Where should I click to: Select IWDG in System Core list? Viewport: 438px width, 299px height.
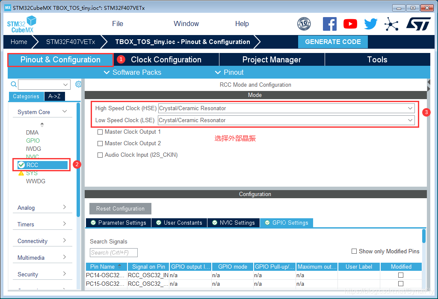(33, 149)
